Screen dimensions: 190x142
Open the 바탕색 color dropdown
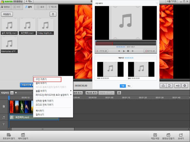[106, 93]
